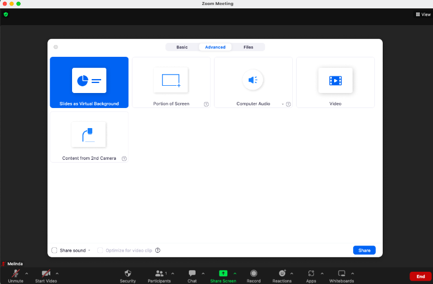The width and height of the screenshot is (433, 284).
Task: Click the Melinda participant name label
Action: click(x=15, y=263)
